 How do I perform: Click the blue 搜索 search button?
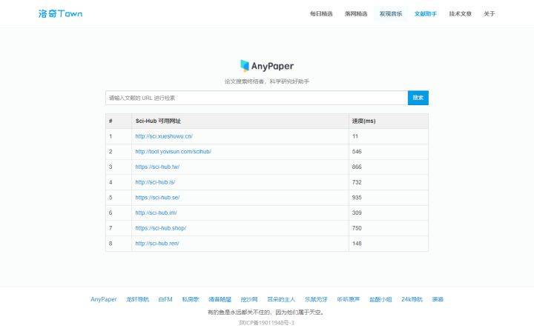(418, 98)
